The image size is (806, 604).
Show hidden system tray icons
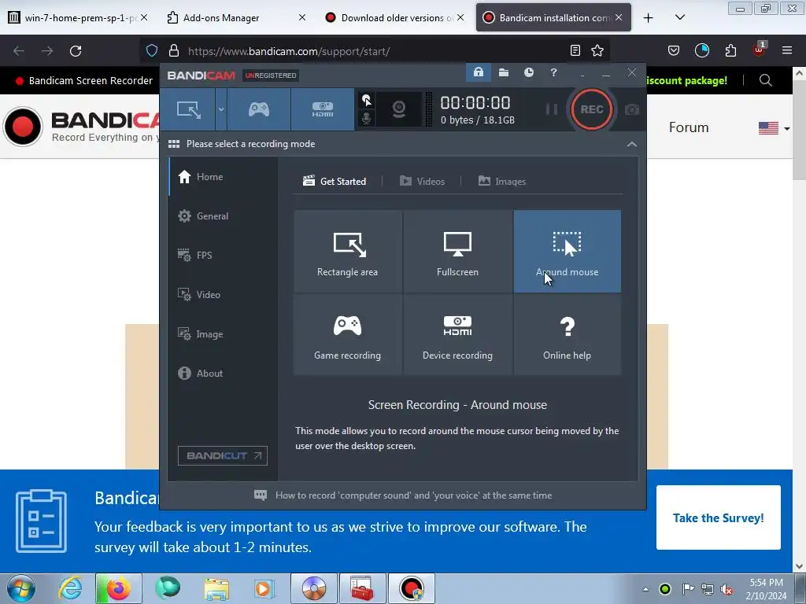tap(645, 589)
